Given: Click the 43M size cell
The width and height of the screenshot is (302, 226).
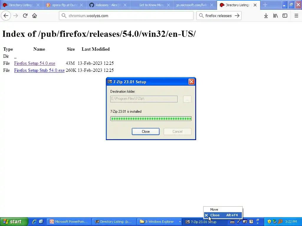Looking at the screenshot, I should pyautogui.click(x=70, y=63).
